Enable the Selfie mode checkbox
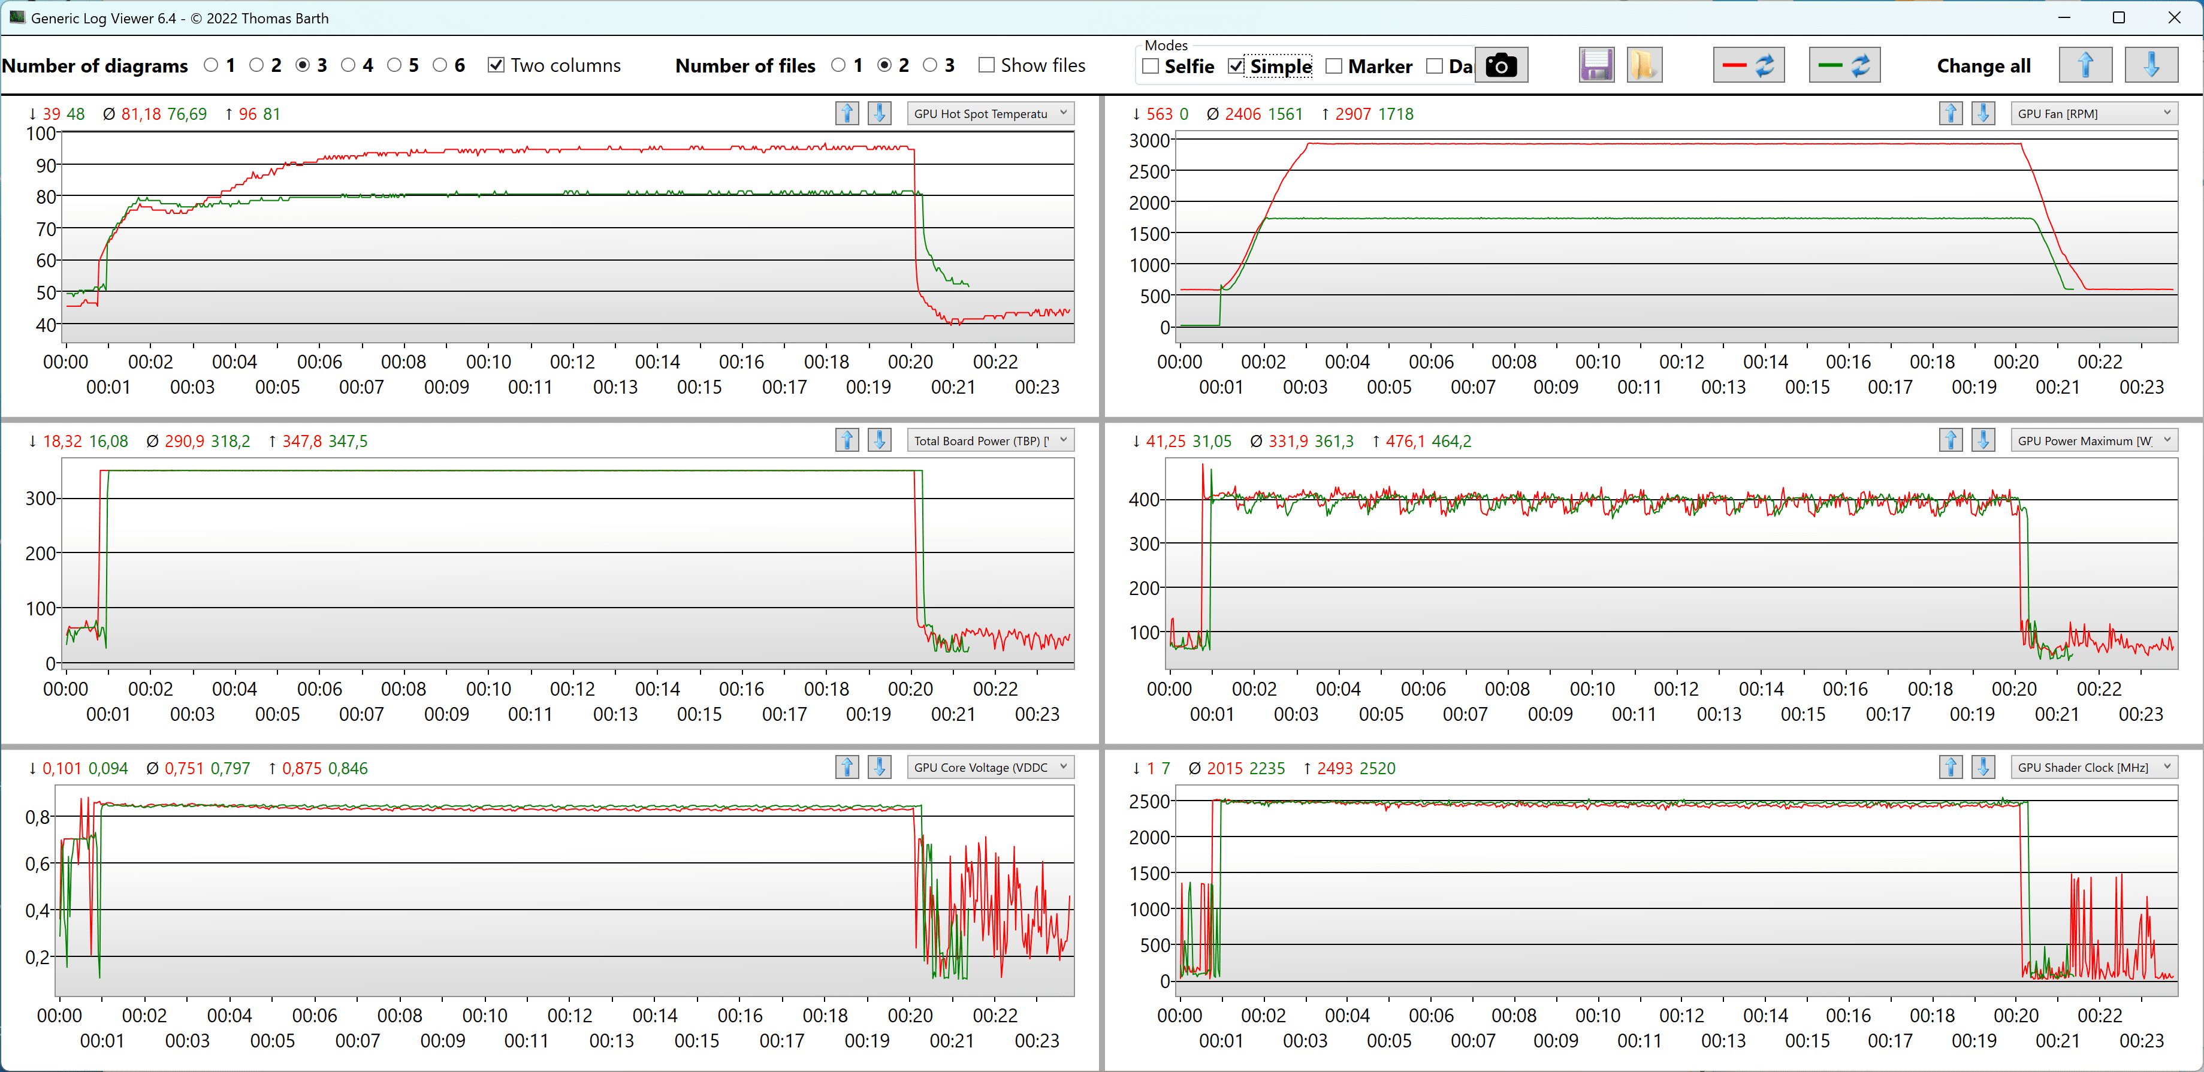This screenshot has height=1072, width=2204. (1151, 67)
